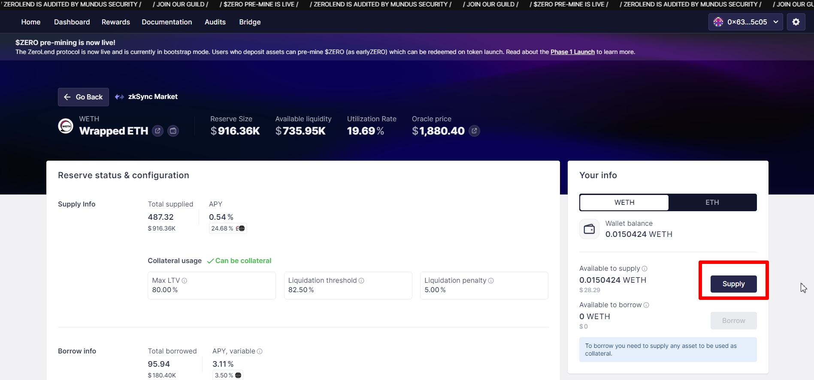The image size is (814, 380).
Task: Click the Your info heading
Action: [598, 175]
